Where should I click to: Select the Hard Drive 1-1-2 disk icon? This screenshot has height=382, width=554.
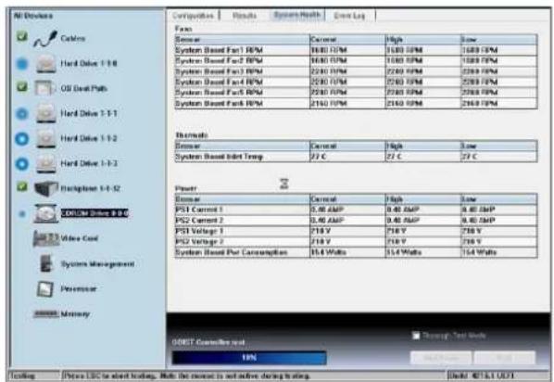[x=46, y=138]
